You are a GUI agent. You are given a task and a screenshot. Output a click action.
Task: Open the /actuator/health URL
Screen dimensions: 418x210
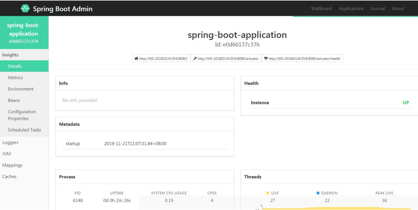302,58
